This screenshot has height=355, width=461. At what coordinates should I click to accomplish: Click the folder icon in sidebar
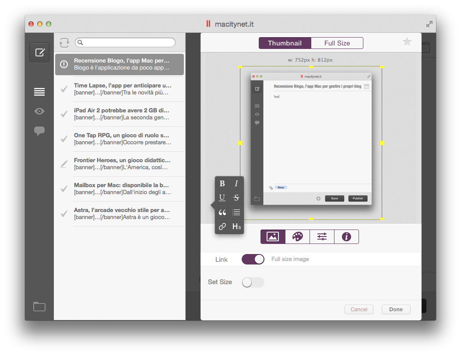click(x=39, y=306)
